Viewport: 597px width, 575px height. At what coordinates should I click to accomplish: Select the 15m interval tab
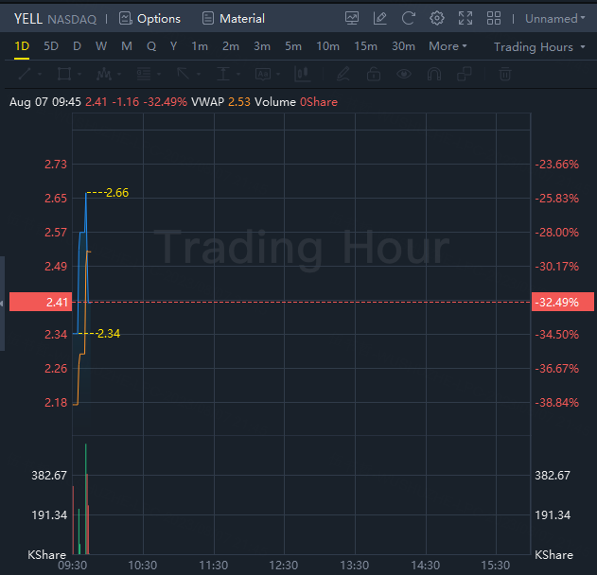click(365, 46)
